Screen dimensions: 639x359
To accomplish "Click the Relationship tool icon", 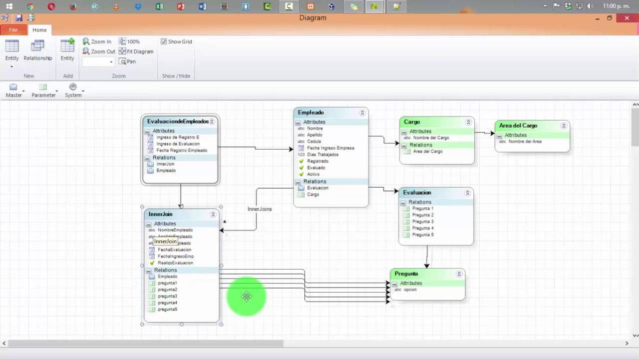I will tap(37, 46).
